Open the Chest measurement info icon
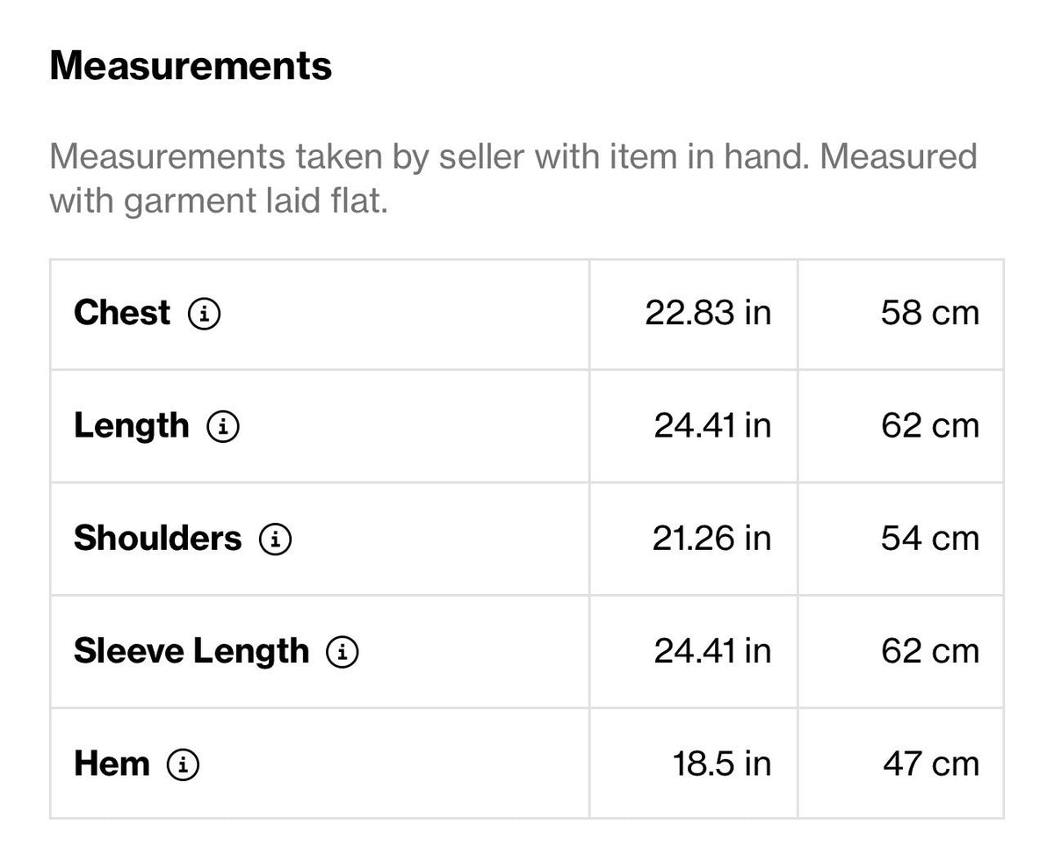This screenshot has width=1054, height=862. [205, 313]
